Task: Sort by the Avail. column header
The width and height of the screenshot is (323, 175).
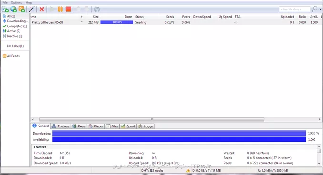Action: click(x=314, y=17)
